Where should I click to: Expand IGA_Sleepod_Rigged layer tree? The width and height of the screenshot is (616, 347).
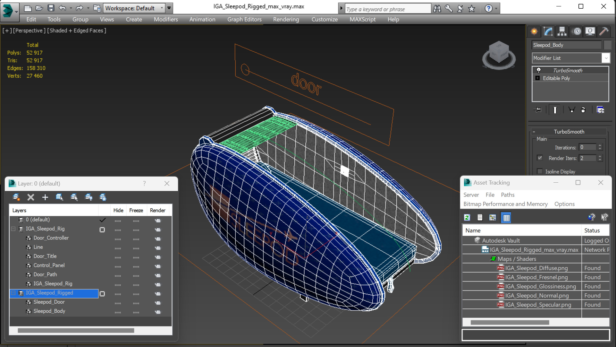(13, 292)
